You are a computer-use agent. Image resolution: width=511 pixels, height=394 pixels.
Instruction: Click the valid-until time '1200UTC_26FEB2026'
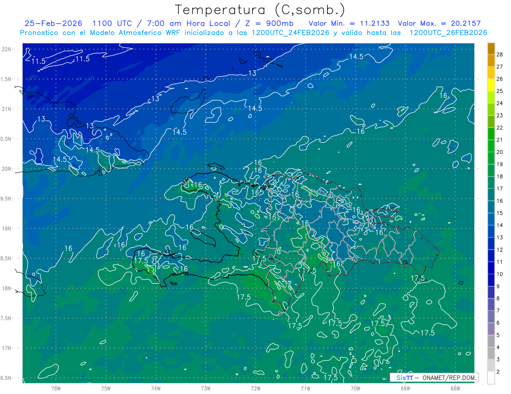tap(448, 33)
